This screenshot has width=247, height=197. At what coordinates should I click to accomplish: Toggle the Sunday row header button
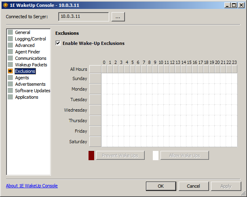(x=95, y=78)
